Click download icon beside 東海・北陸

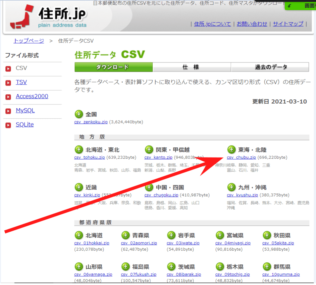click(x=231, y=150)
